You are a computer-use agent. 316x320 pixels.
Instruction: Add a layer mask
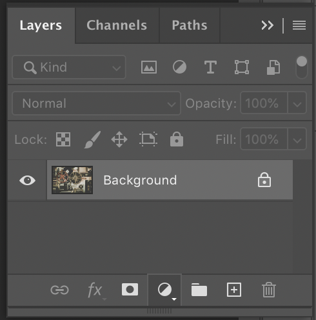click(x=130, y=290)
